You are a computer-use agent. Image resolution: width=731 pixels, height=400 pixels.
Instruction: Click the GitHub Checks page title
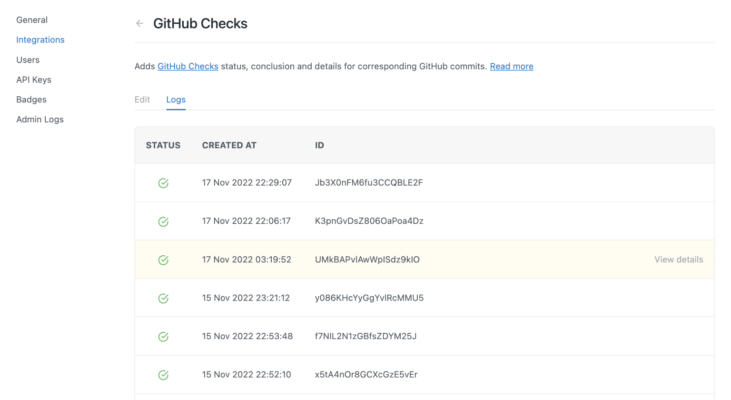point(200,23)
